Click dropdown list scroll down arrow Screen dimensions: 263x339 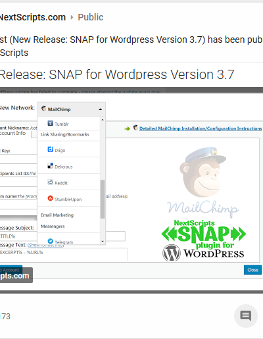point(103,242)
